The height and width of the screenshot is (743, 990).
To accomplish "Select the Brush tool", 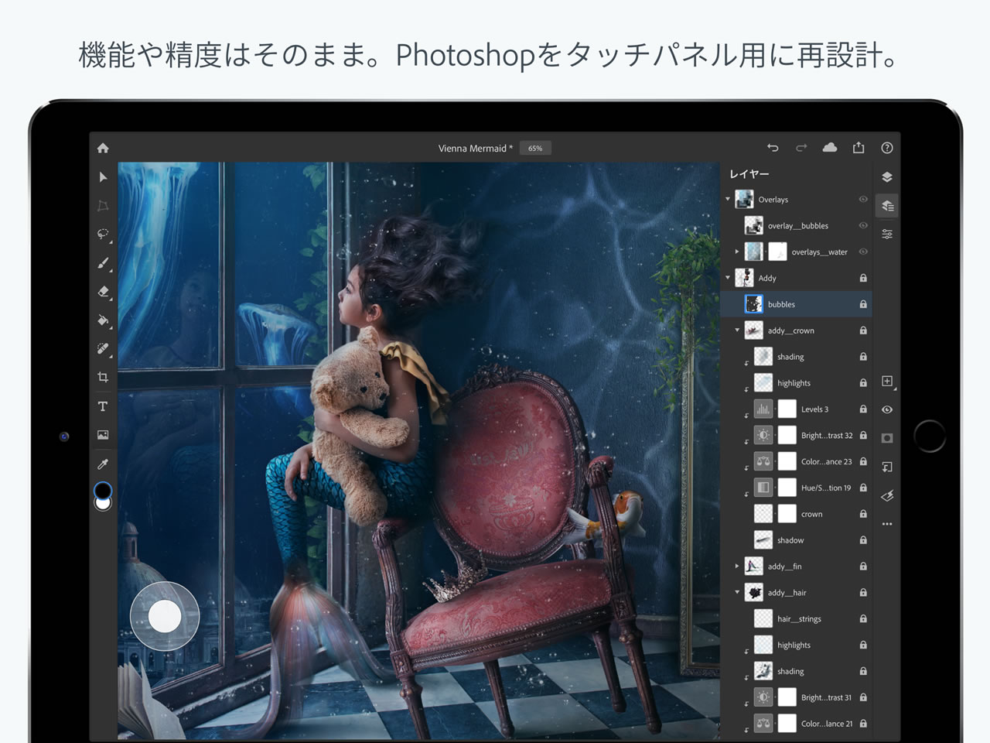I will tap(103, 263).
